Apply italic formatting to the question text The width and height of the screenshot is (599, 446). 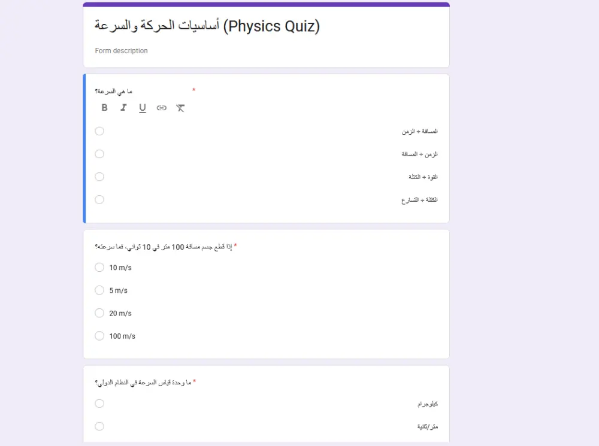[x=123, y=108]
